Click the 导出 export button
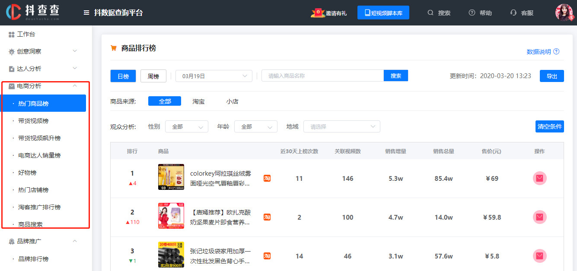577x271 pixels. coord(551,76)
